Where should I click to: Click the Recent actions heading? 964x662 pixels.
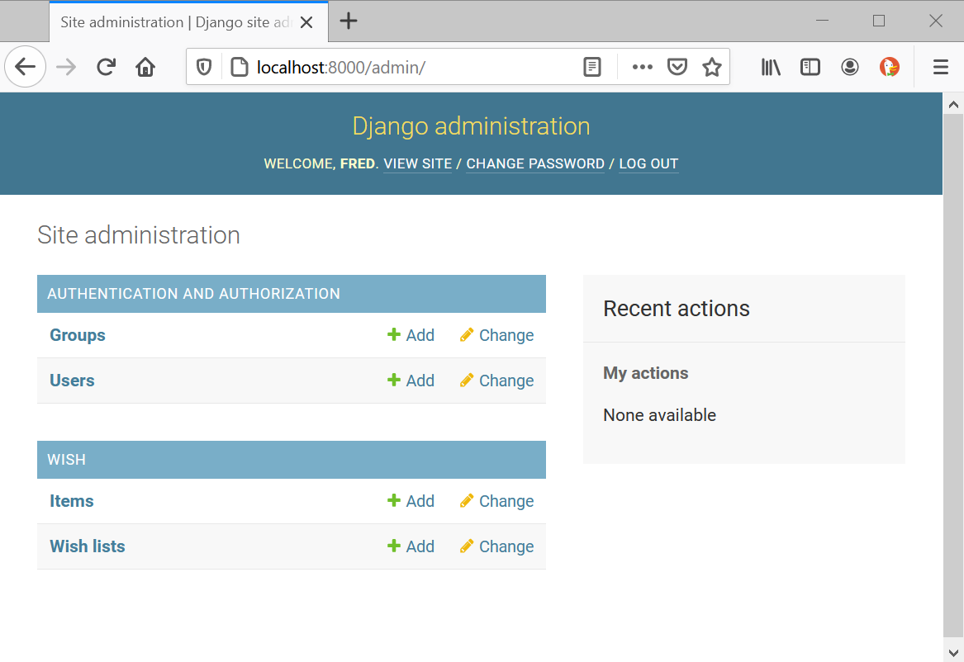click(677, 308)
